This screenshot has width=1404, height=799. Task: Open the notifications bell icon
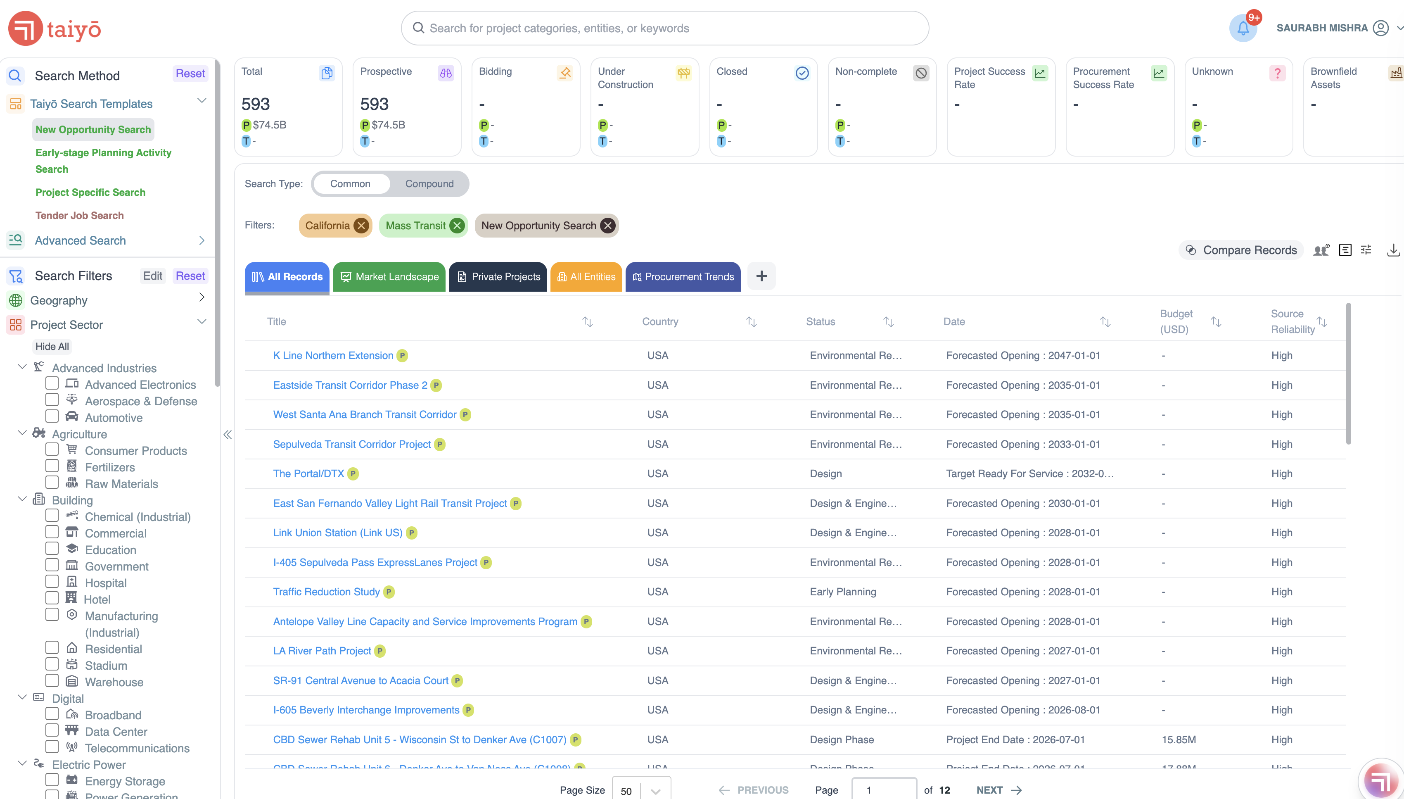(1243, 29)
